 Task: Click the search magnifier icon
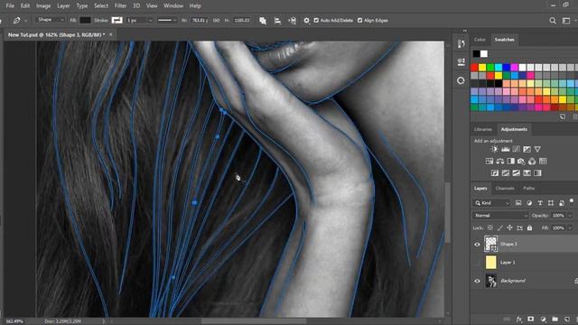click(553, 21)
